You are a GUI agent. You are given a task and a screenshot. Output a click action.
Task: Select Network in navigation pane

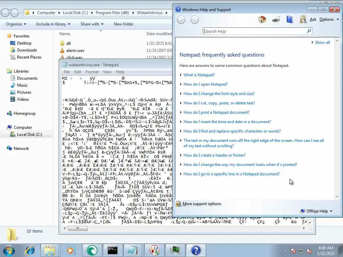click(x=21, y=149)
